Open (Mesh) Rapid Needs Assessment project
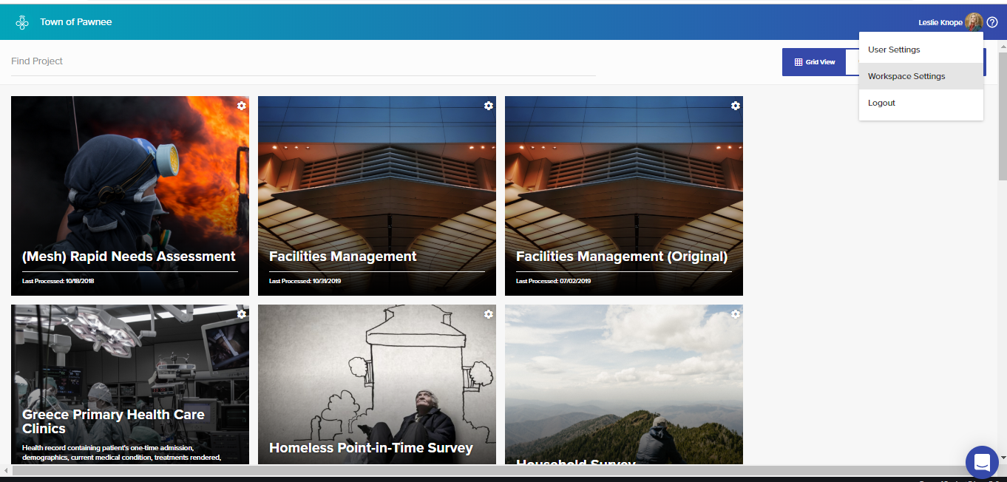Image resolution: width=1007 pixels, height=482 pixels. (130, 196)
